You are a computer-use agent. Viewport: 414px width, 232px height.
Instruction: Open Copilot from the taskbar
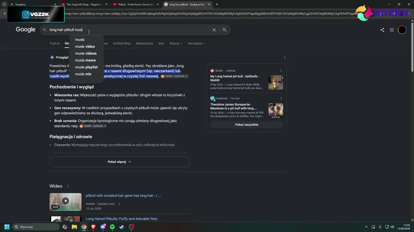coord(65,227)
